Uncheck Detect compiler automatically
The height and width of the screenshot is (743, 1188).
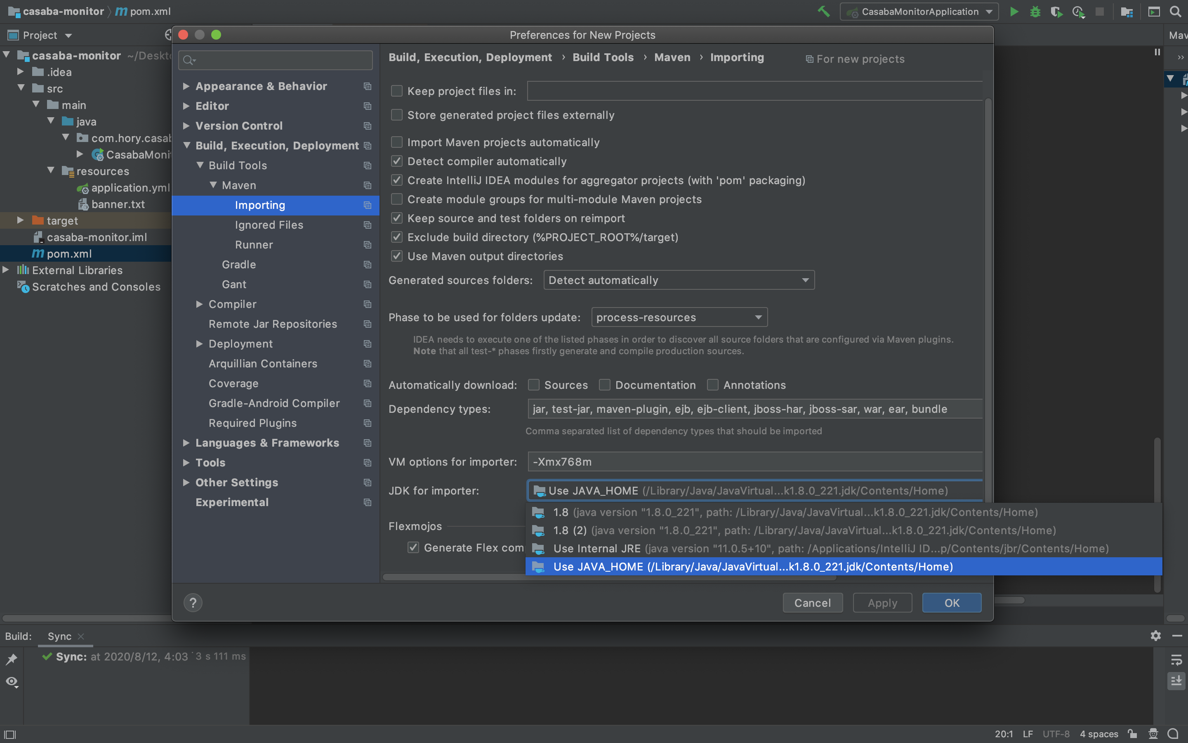pyautogui.click(x=397, y=161)
